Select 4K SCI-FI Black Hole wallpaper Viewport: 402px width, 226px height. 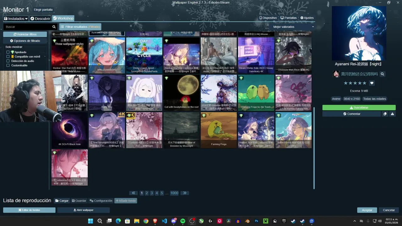point(69,130)
